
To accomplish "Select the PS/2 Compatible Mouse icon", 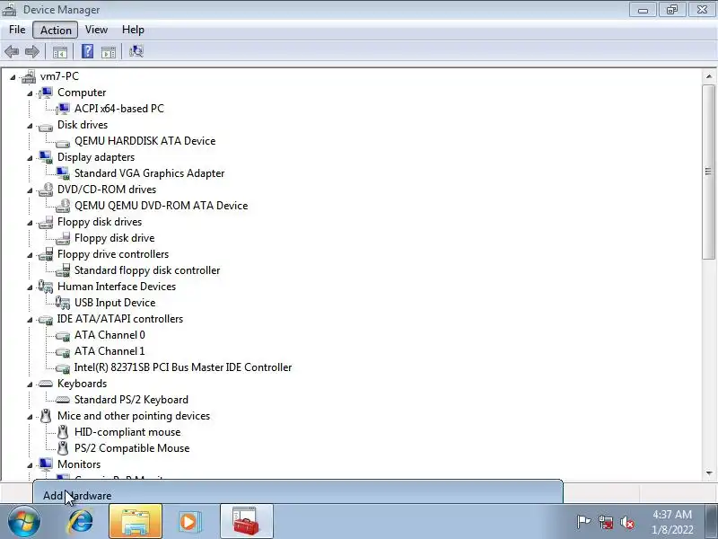I will click(x=63, y=447).
